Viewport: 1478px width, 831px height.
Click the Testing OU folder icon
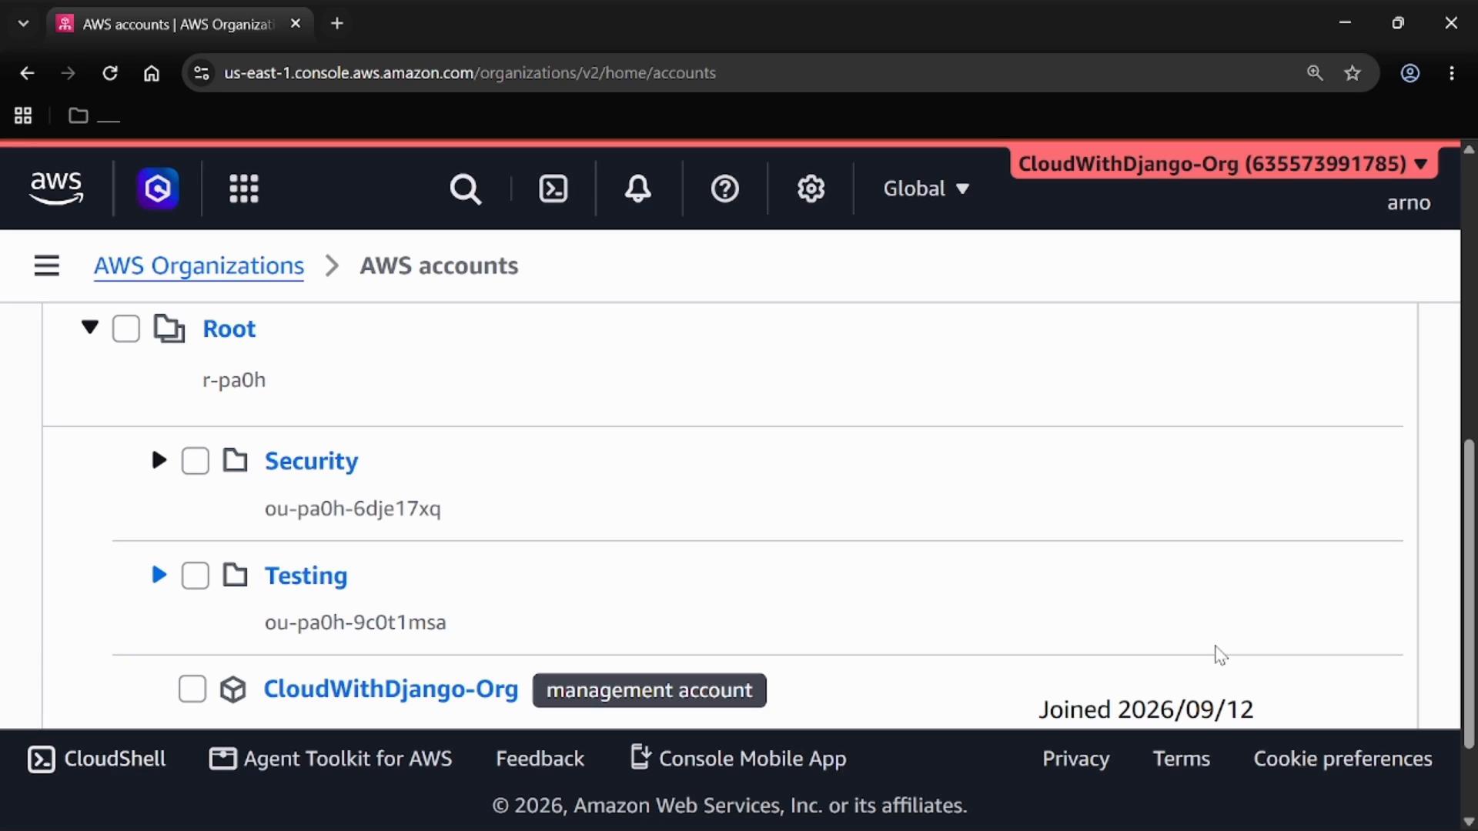(x=236, y=575)
